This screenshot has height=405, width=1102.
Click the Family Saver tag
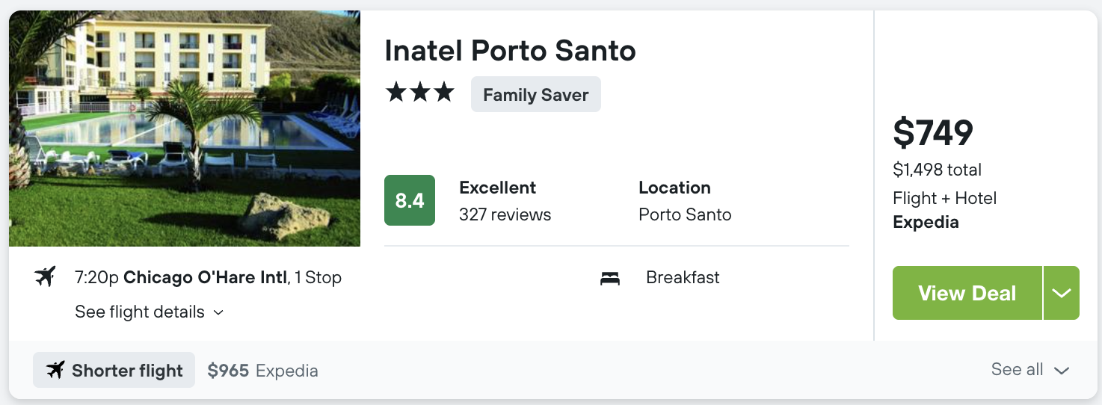coord(536,95)
